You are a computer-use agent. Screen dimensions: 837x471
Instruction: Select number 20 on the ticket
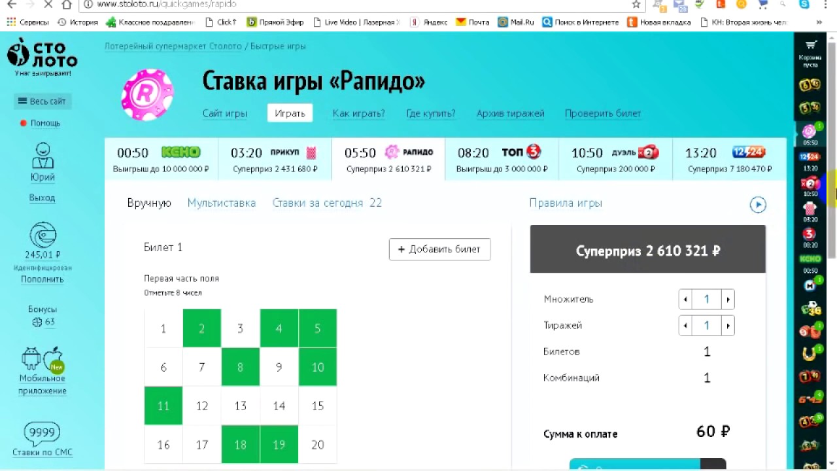point(318,444)
